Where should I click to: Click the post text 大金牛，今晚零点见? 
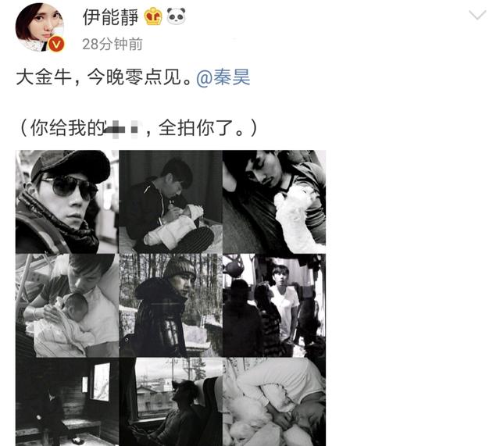pyautogui.click(x=104, y=77)
